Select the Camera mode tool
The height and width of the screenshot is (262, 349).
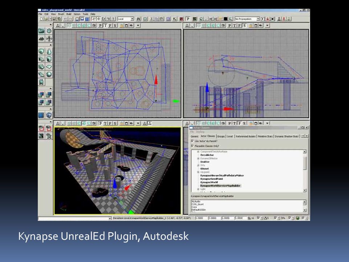(41, 31)
